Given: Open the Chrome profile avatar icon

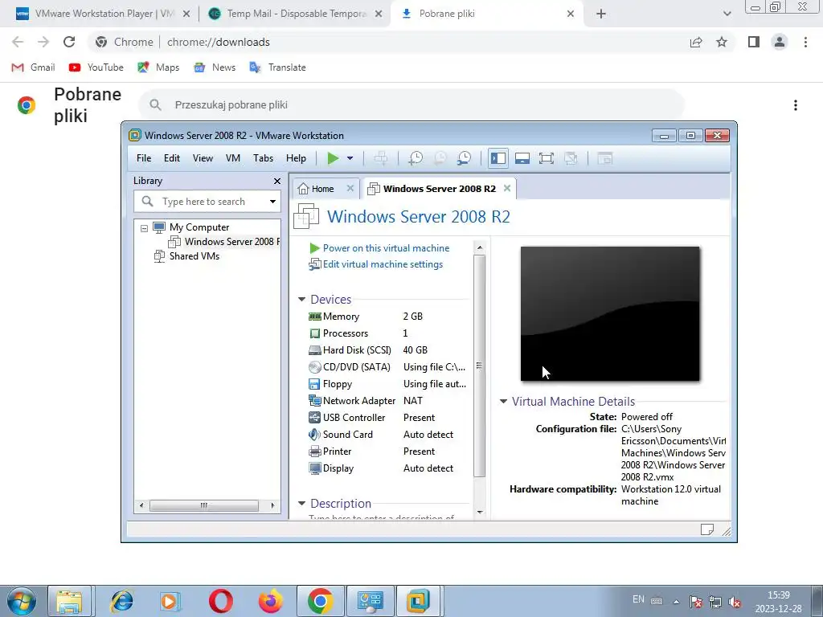Looking at the screenshot, I should (x=780, y=42).
